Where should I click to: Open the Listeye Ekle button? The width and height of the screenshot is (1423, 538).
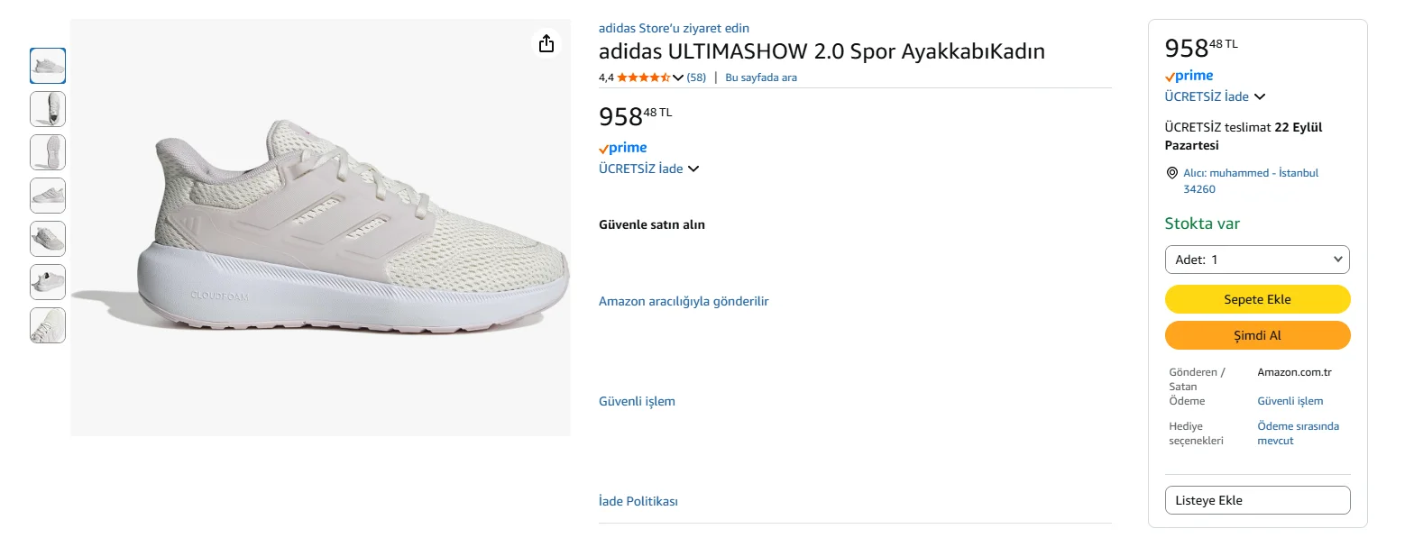(1257, 500)
